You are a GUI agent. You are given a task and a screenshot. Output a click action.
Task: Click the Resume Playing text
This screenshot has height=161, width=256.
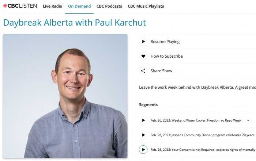[165, 42]
